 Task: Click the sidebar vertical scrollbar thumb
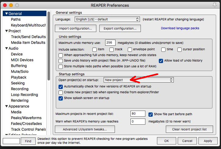tap(49, 46)
